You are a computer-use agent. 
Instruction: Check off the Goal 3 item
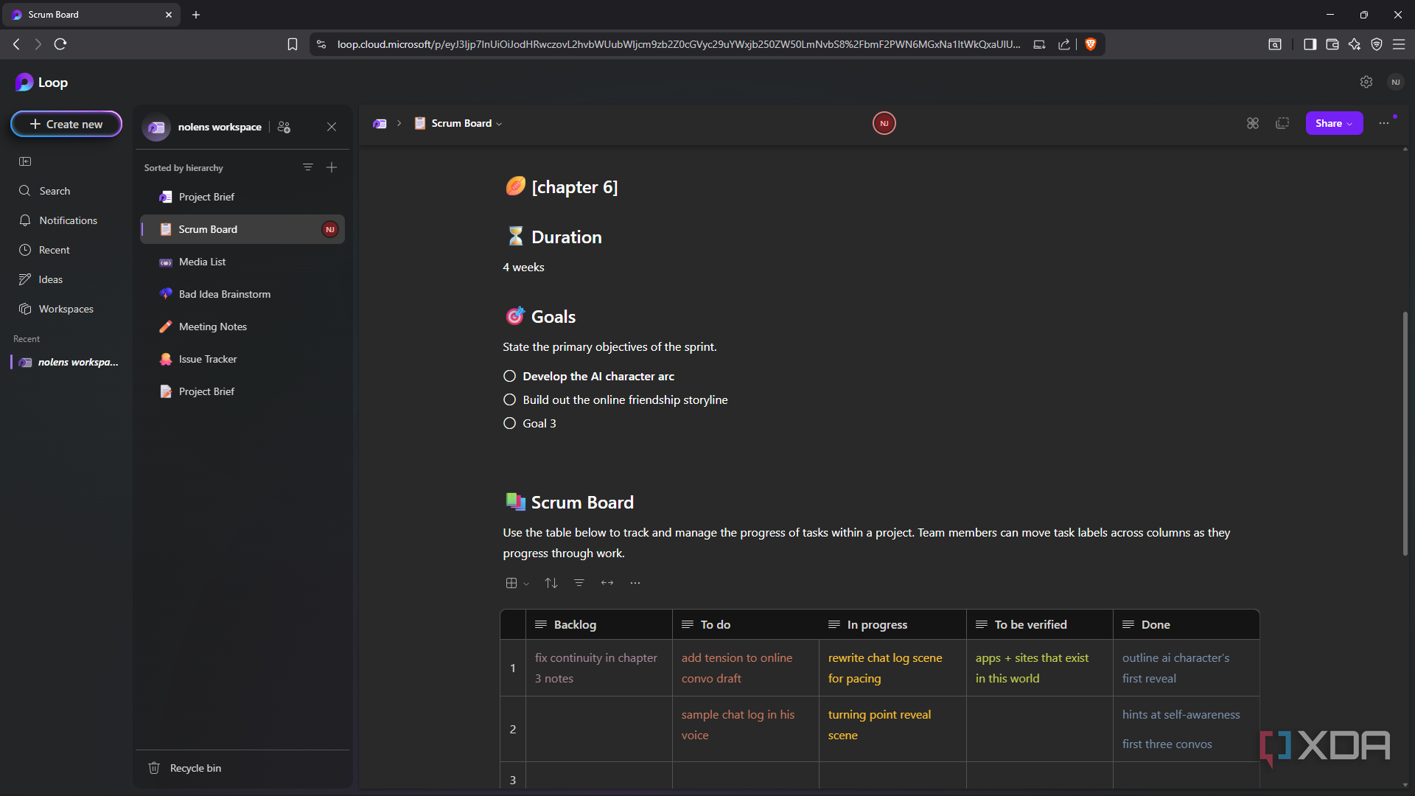tap(509, 423)
